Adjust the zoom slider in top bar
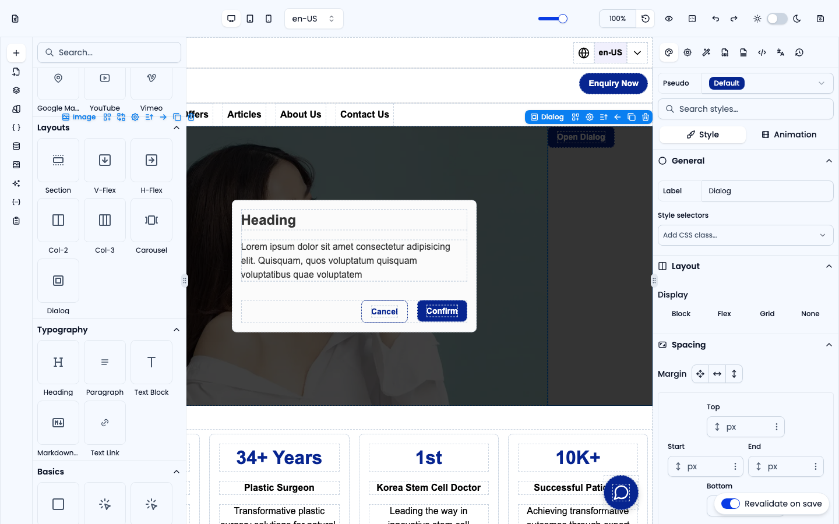 552,19
